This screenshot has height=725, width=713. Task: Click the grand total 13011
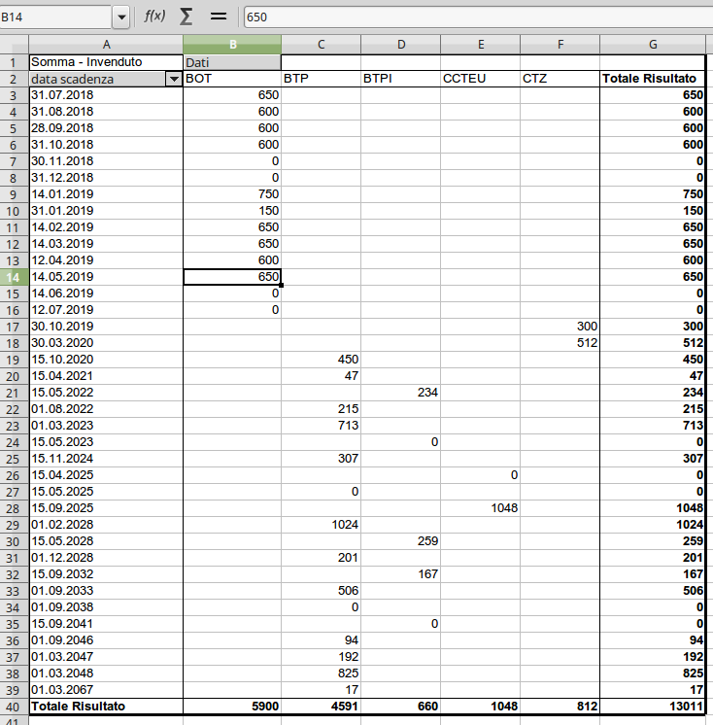(x=653, y=706)
